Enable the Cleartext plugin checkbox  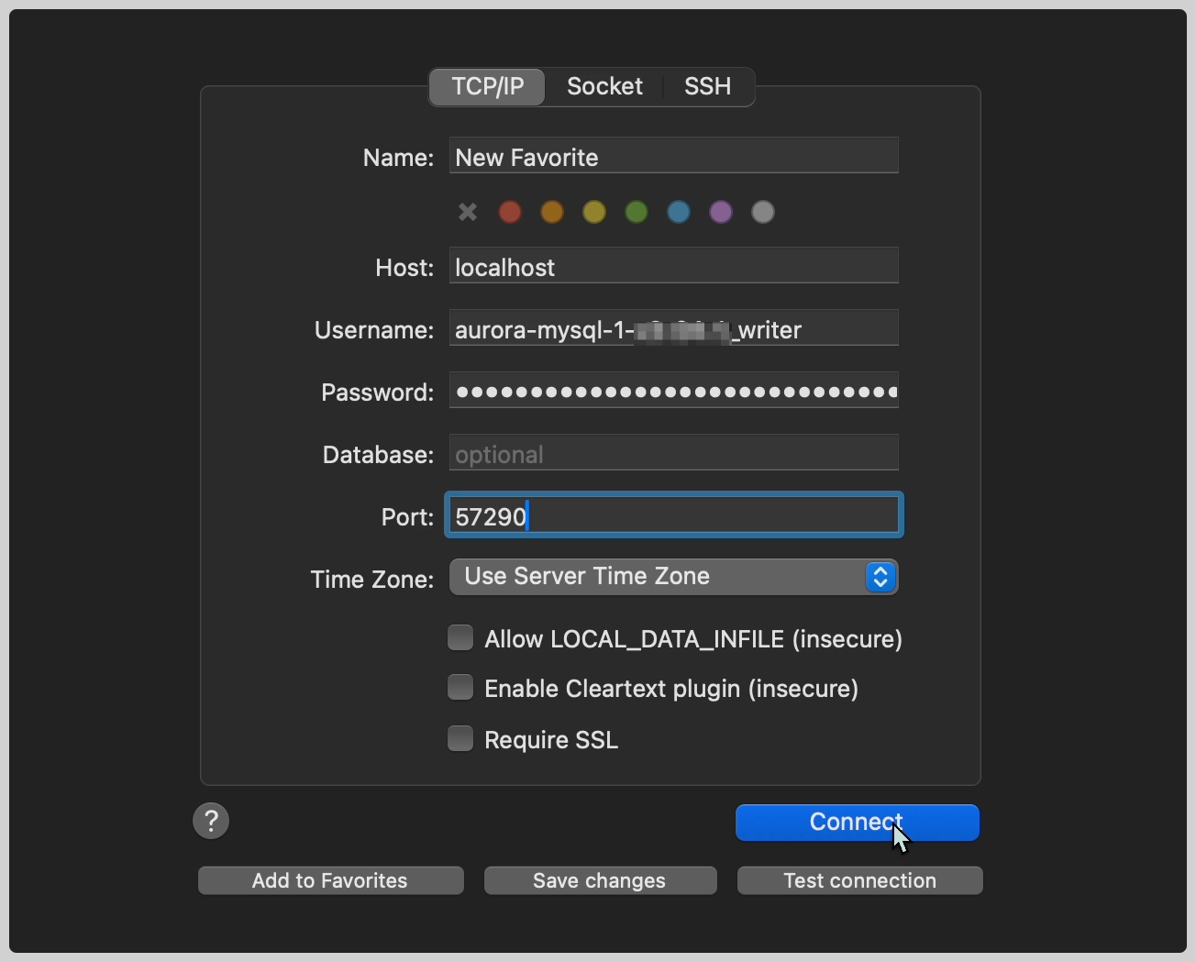pyautogui.click(x=460, y=687)
